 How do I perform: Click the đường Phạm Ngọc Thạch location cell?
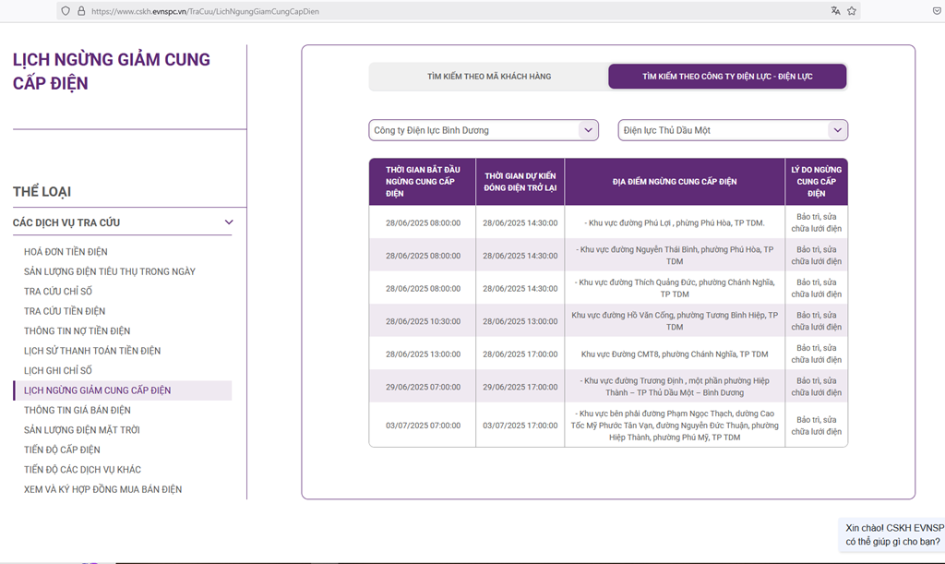click(x=675, y=426)
